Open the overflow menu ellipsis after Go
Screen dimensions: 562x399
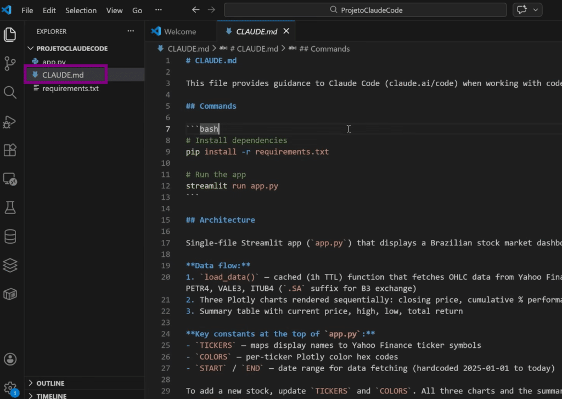(159, 10)
